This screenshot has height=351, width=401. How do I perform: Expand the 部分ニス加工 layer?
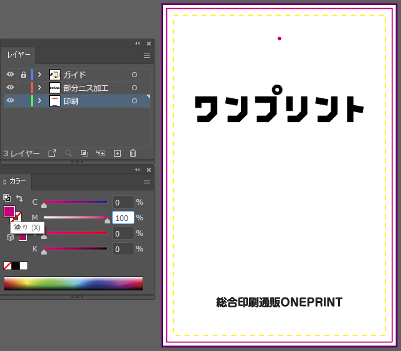39,88
